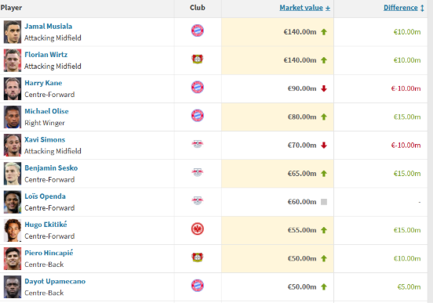Click grey unchanged square in Loïs Openda row
The width and height of the screenshot is (433, 306).
pyautogui.click(x=324, y=202)
